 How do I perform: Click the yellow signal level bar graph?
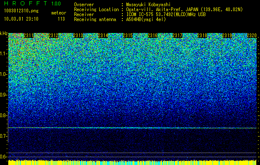point(132,163)
